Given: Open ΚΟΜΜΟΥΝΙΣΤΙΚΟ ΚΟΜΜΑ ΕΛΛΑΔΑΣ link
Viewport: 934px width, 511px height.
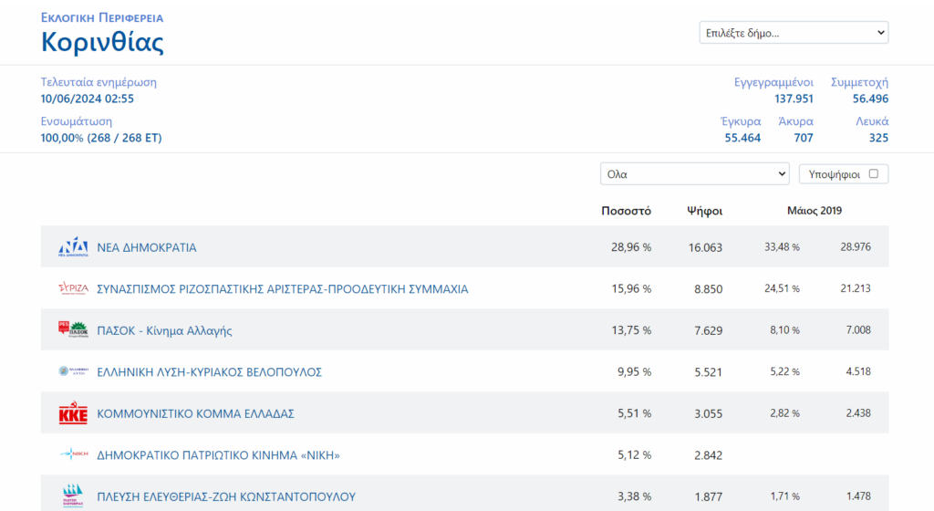Looking at the screenshot, I should (x=195, y=413).
